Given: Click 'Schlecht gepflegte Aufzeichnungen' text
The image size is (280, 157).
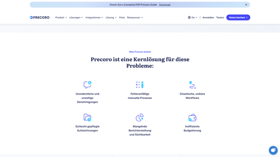Looking at the screenshot, I should [x=87, y=128].
